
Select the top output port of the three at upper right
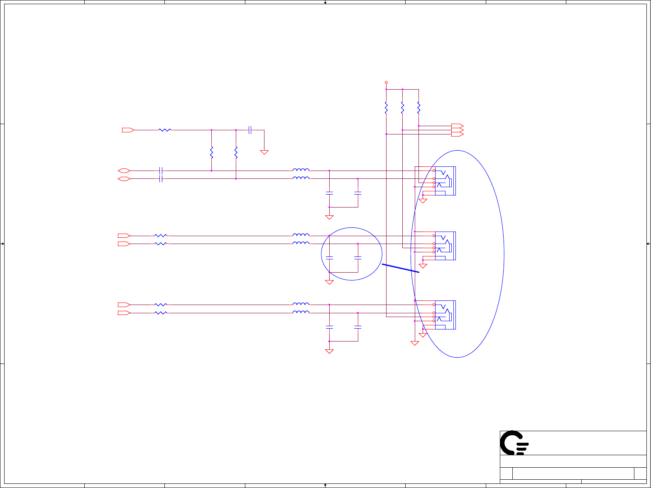coord(458,126)
